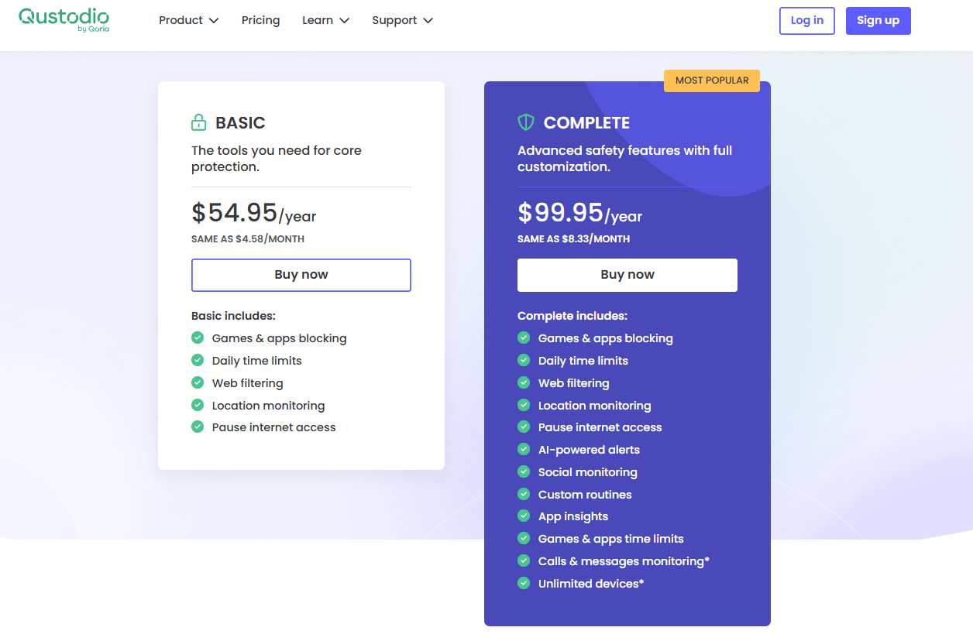Buy the Complete plan now
The image size is (973, 641).
(627, 275)
